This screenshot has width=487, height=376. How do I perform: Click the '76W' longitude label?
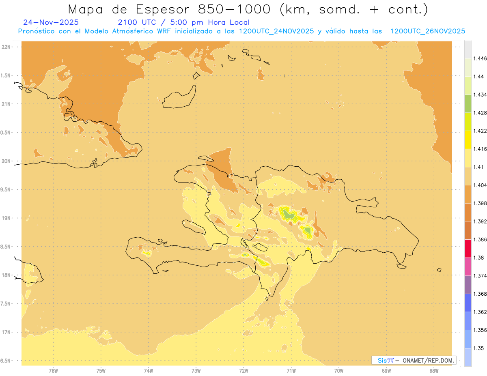53,371
